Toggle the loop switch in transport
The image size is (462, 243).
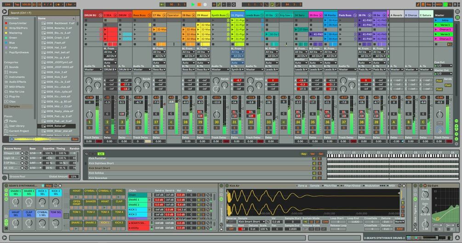tap(272, 5)
